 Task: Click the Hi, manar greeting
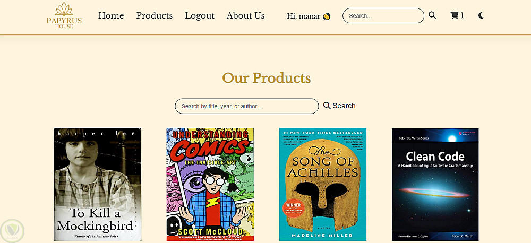(304, 16)
